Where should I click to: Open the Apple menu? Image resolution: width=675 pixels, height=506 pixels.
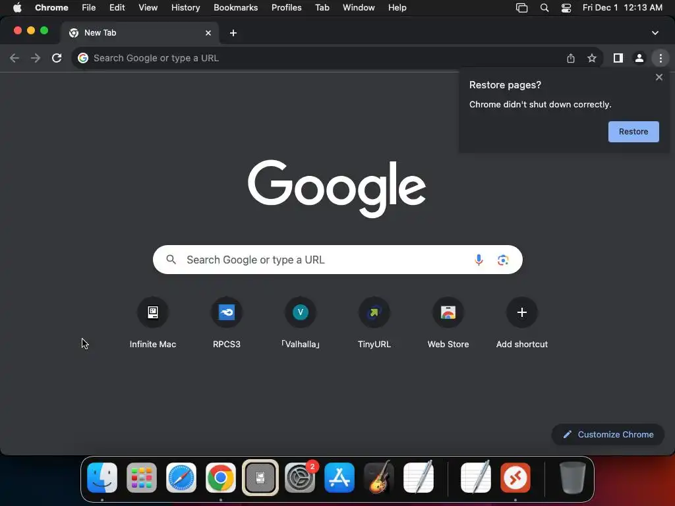point(17,8)
